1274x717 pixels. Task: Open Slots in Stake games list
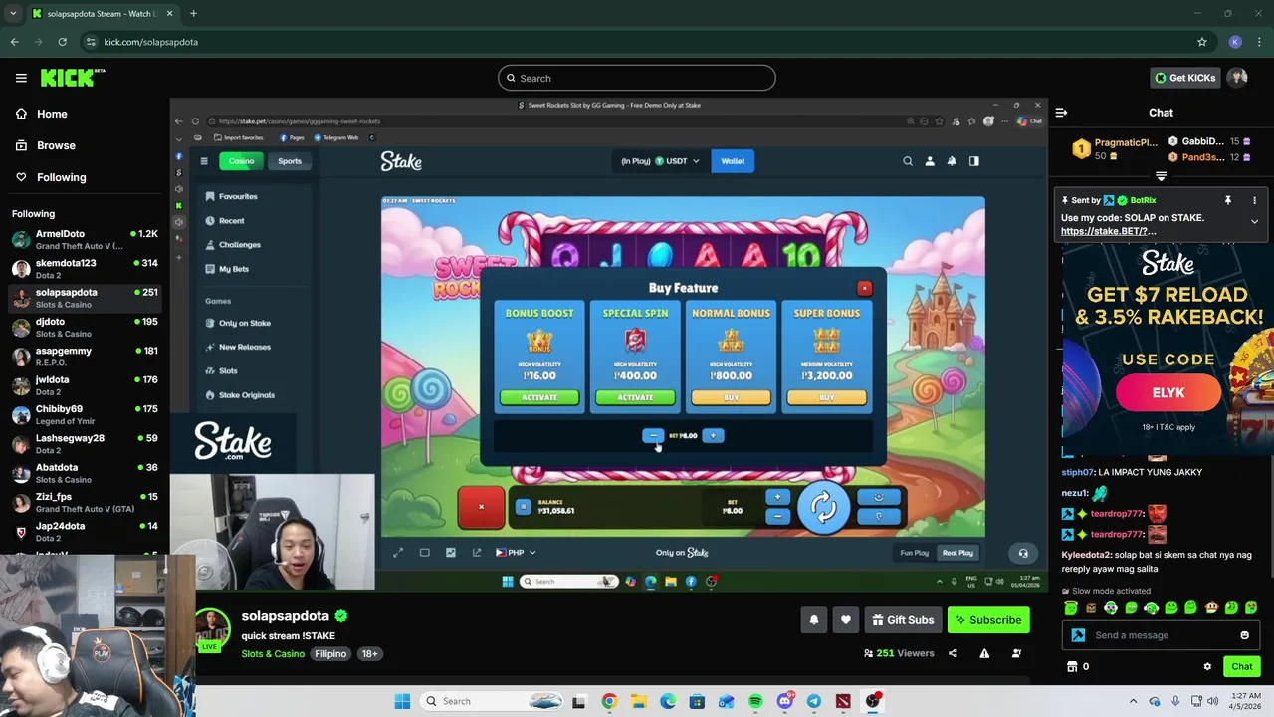click(228, 370)
